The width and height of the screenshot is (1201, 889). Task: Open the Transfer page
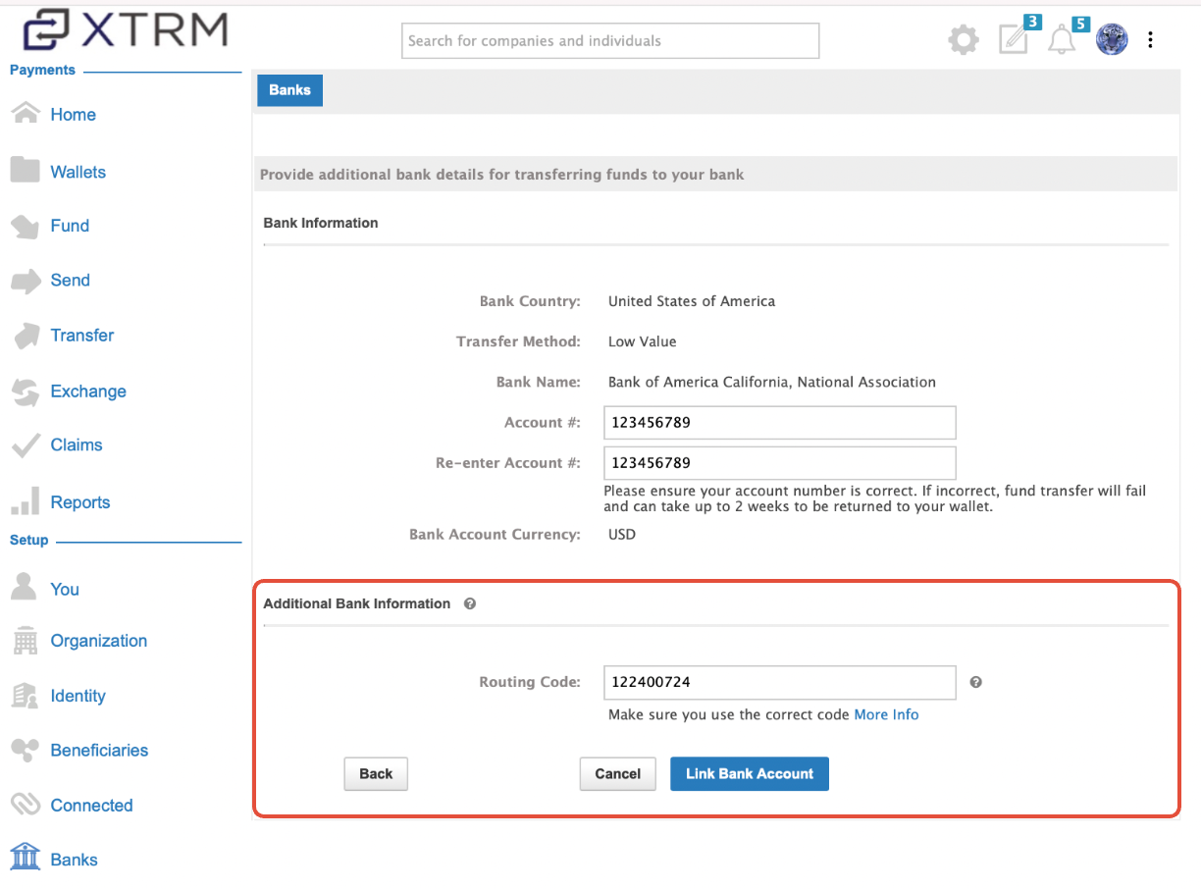click(80, 335)
